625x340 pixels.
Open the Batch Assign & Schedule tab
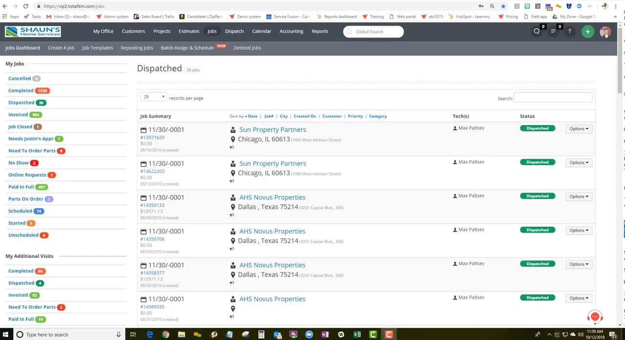(187, 48)
